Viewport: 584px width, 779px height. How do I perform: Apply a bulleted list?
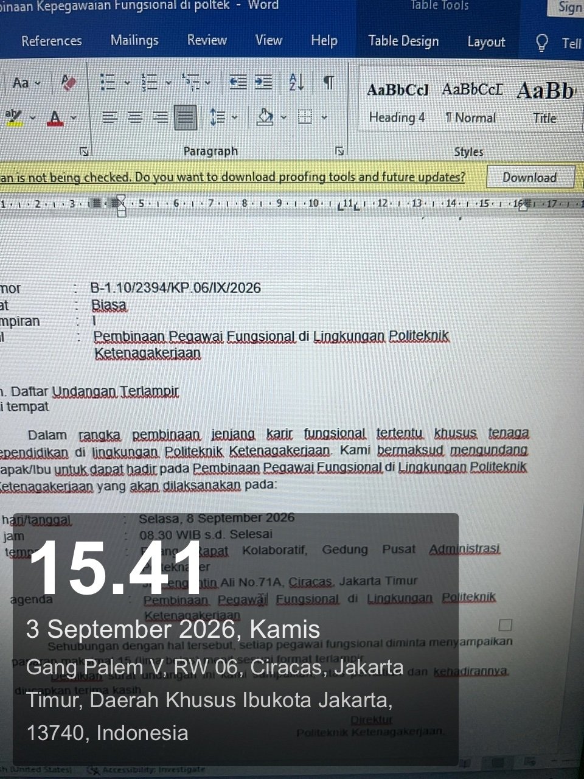point(108,82)
